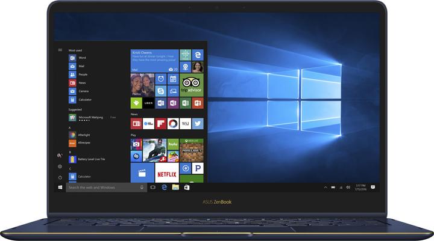
Task: Open the TripAdvisor tile
Action: [192, 85]
